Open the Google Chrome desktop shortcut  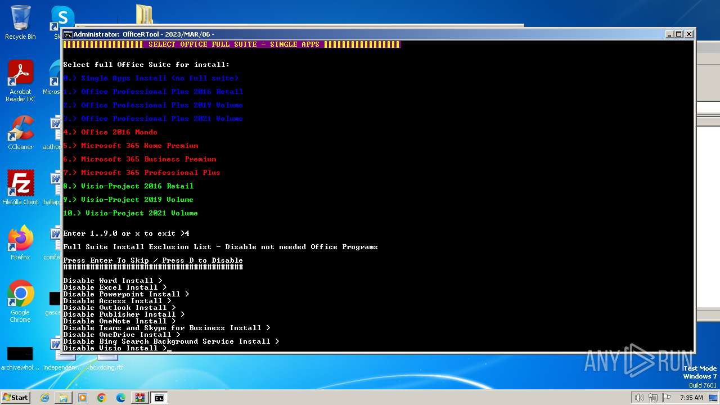20,301
